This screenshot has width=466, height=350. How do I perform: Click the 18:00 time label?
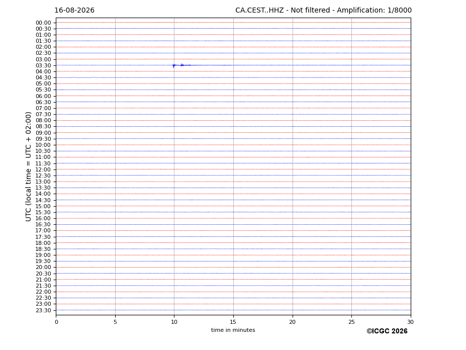pos(43,243)
